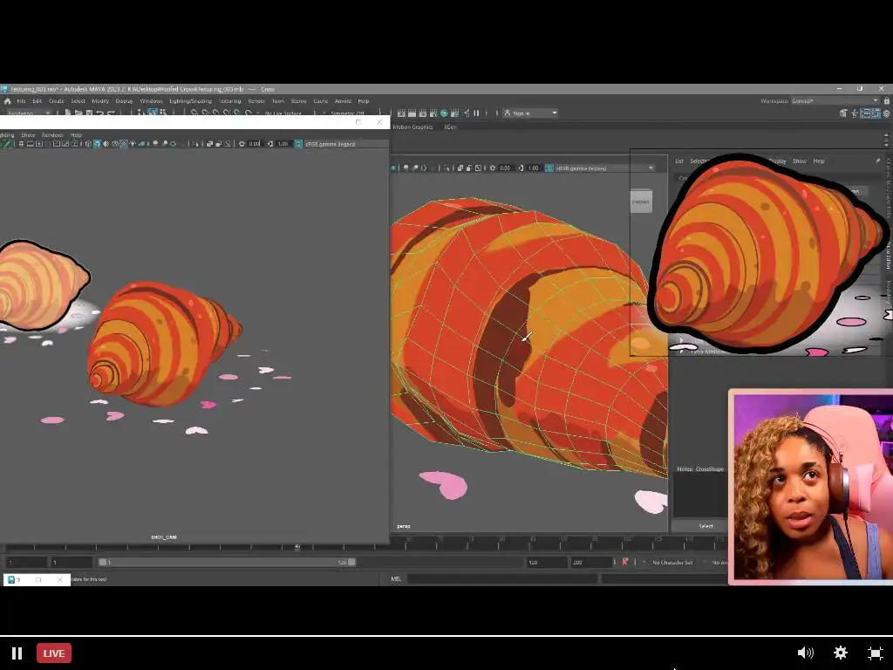Image resolution: width=893 pixels, height=670 pixels.
Task: Click the Maya home icon in the menu bar
Action: pyautogui.click(x=7, y=101)
